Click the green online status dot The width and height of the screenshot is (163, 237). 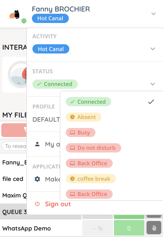tap(24, 21)
